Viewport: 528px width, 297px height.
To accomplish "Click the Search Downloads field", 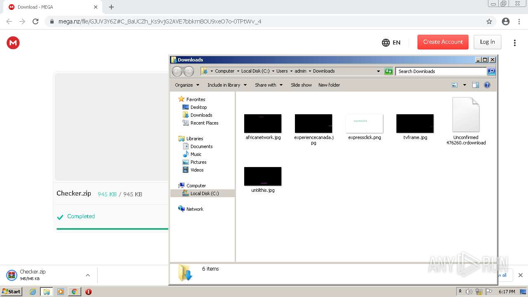I will pos(441,71).
